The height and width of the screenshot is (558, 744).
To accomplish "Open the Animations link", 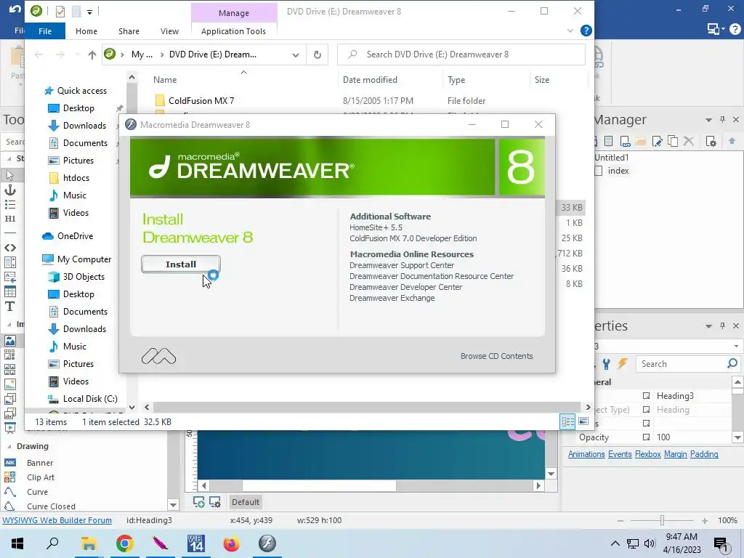I will click(586, 454).
